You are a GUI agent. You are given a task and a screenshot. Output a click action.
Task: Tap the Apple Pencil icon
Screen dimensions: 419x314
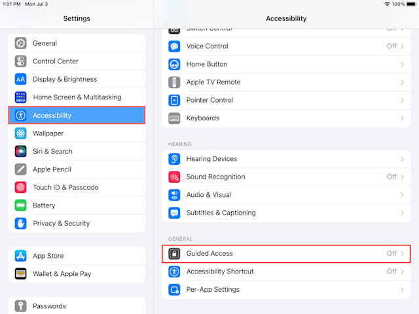pos(20,169)
